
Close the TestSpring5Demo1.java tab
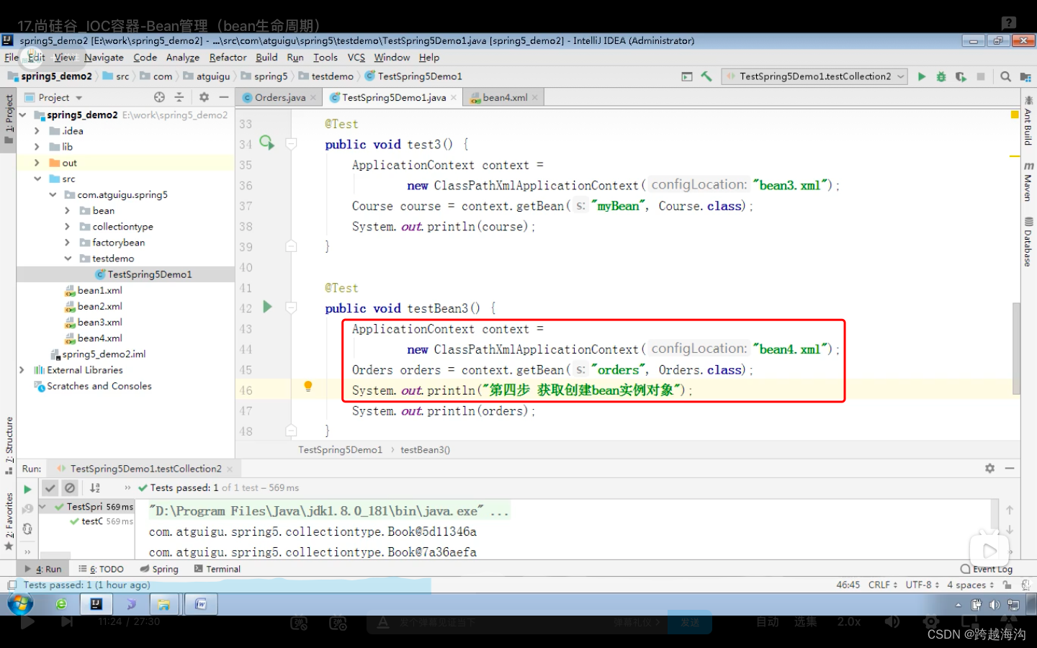coord(454,97)
